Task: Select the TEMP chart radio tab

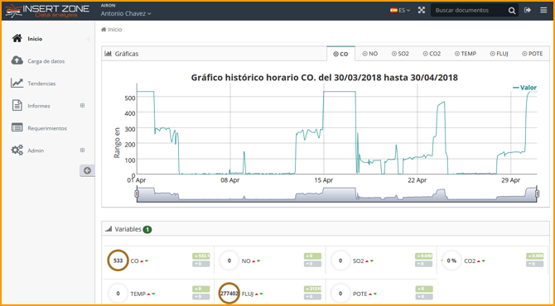Action: (x=466, y=54)
